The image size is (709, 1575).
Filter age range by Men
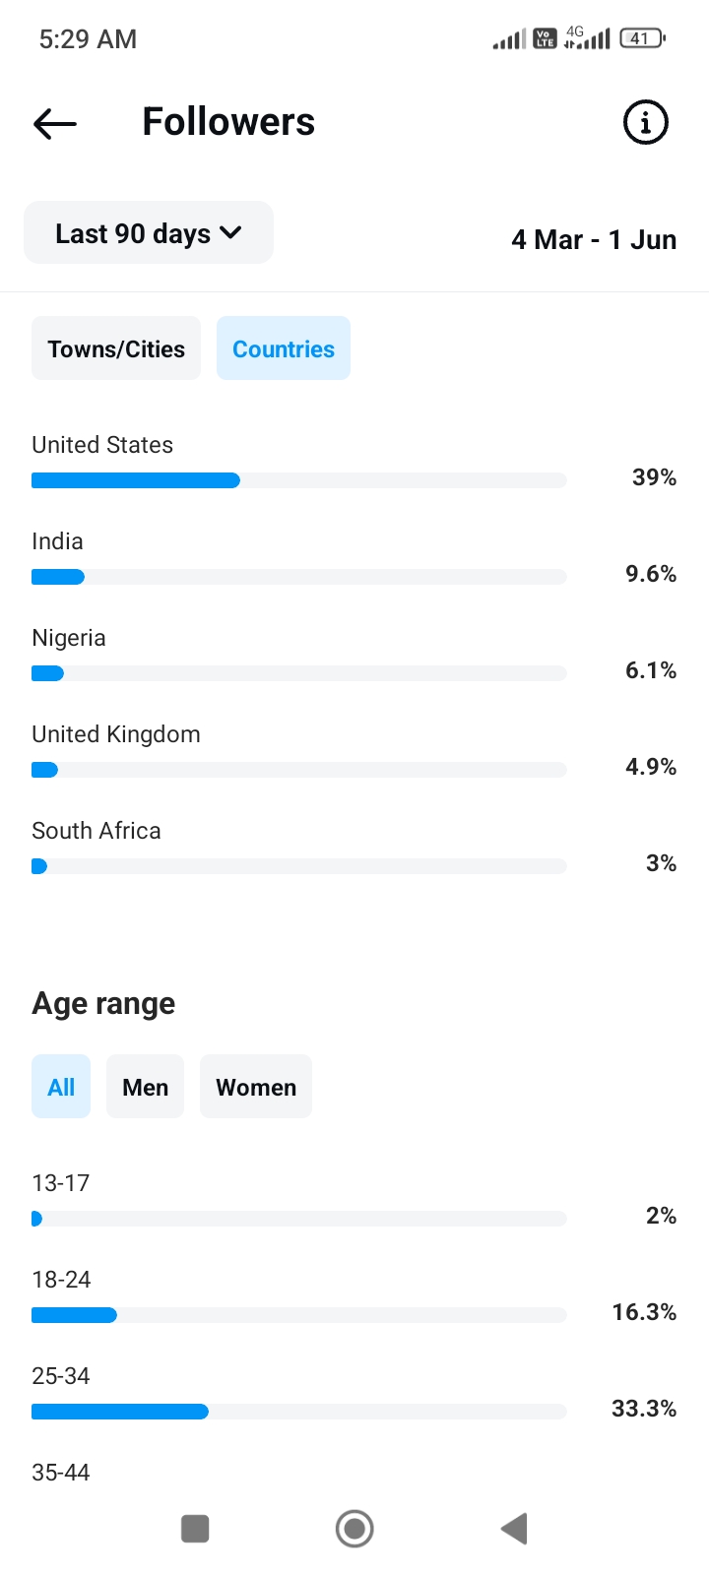click(145, 1087)
